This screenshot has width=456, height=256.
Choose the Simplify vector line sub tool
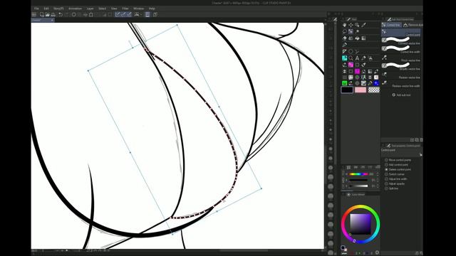click(401, 66)
